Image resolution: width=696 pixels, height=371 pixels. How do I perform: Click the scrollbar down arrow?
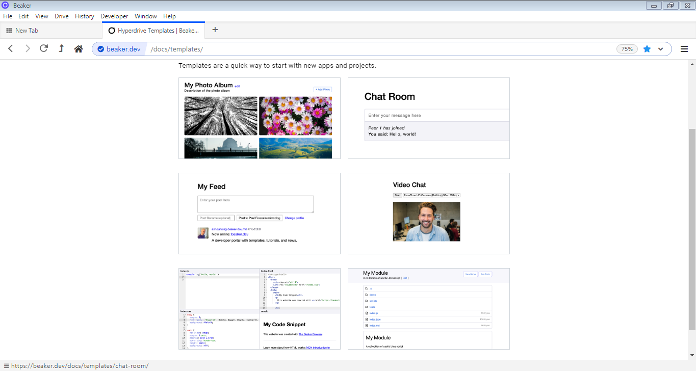click(692, 355)
